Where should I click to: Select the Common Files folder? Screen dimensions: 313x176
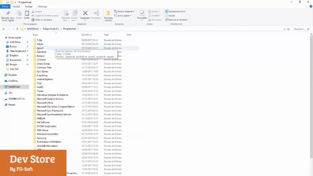pyautogui.click(x=44, y=67)
